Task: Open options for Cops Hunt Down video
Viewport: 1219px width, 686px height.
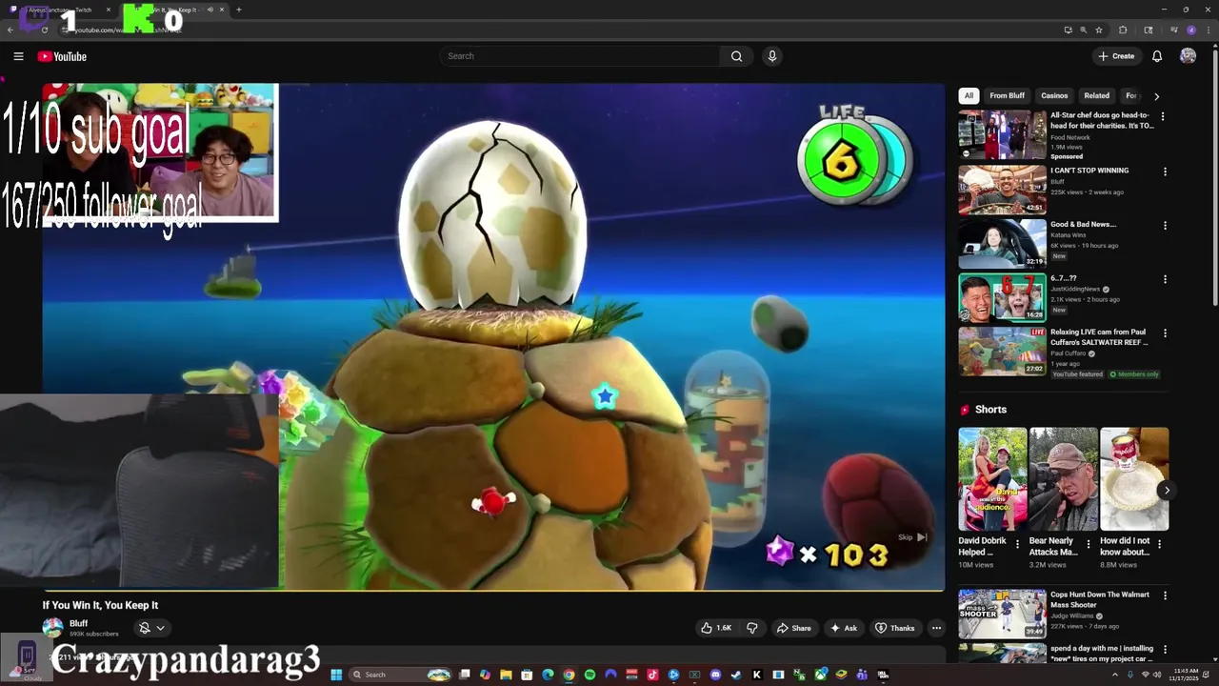Action: click(1165, 595)
